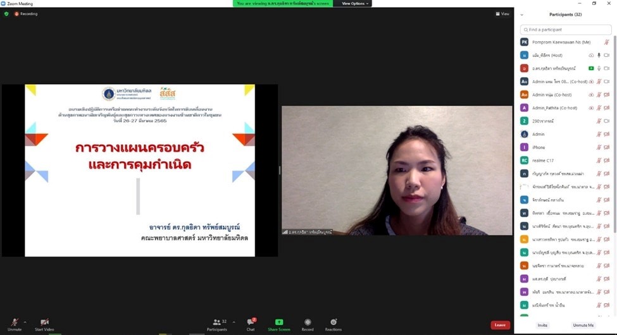Click the Host row's camera icon
Image resolution: width=617 pixels, height=335 pixels.
(606, 56)
